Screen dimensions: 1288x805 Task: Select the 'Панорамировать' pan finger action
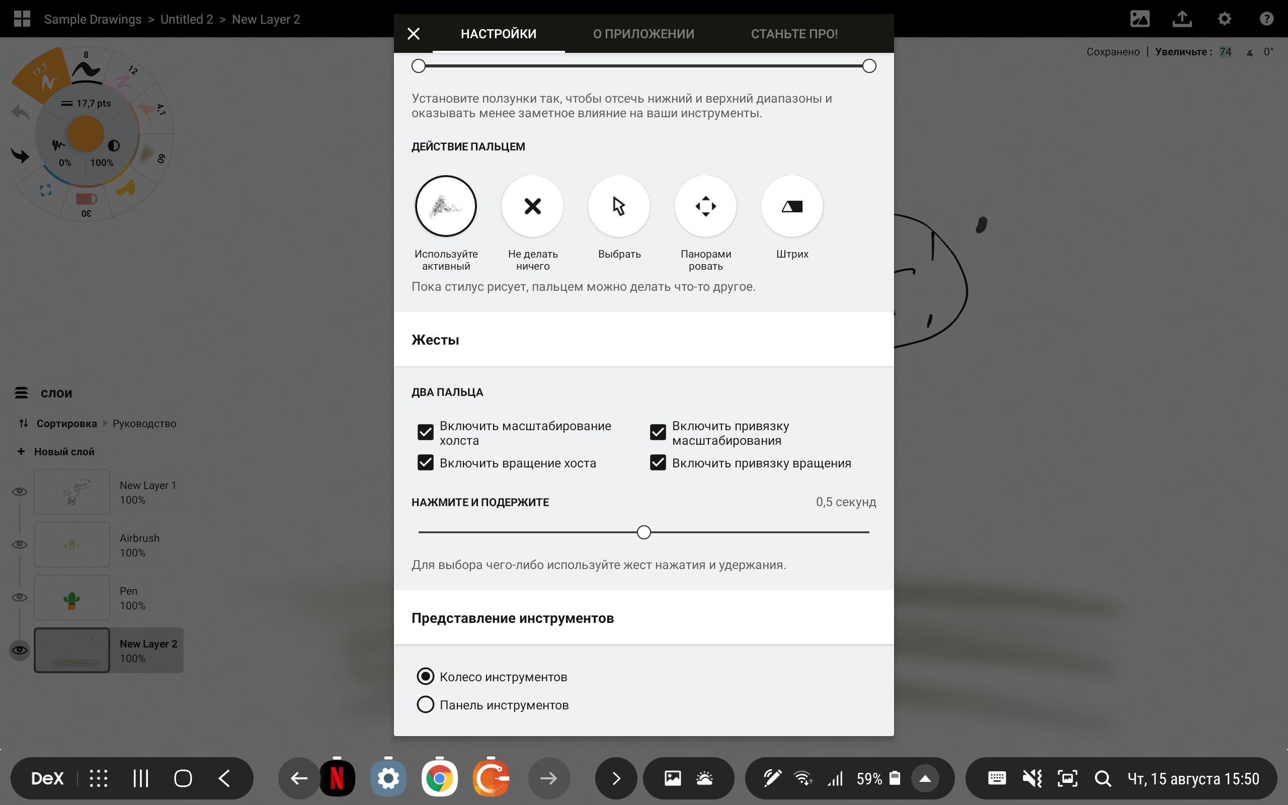click(x=705, y=206)
